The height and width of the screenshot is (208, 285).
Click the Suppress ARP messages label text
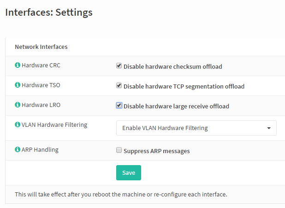coord(157,151)
